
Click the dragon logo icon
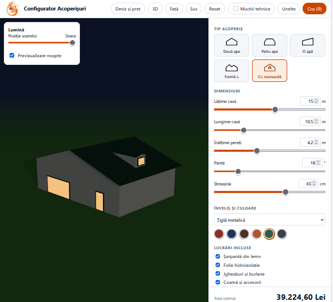(x=13, y=9)
